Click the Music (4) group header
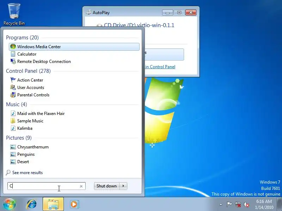This screenshot has width=282, height=211. click(16, 104)
